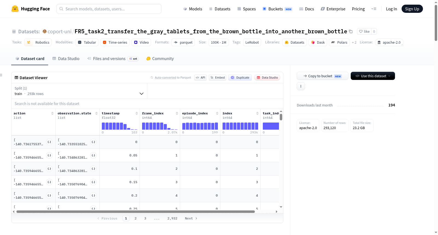Go to Spaces in top navigation

pos(247,9)
